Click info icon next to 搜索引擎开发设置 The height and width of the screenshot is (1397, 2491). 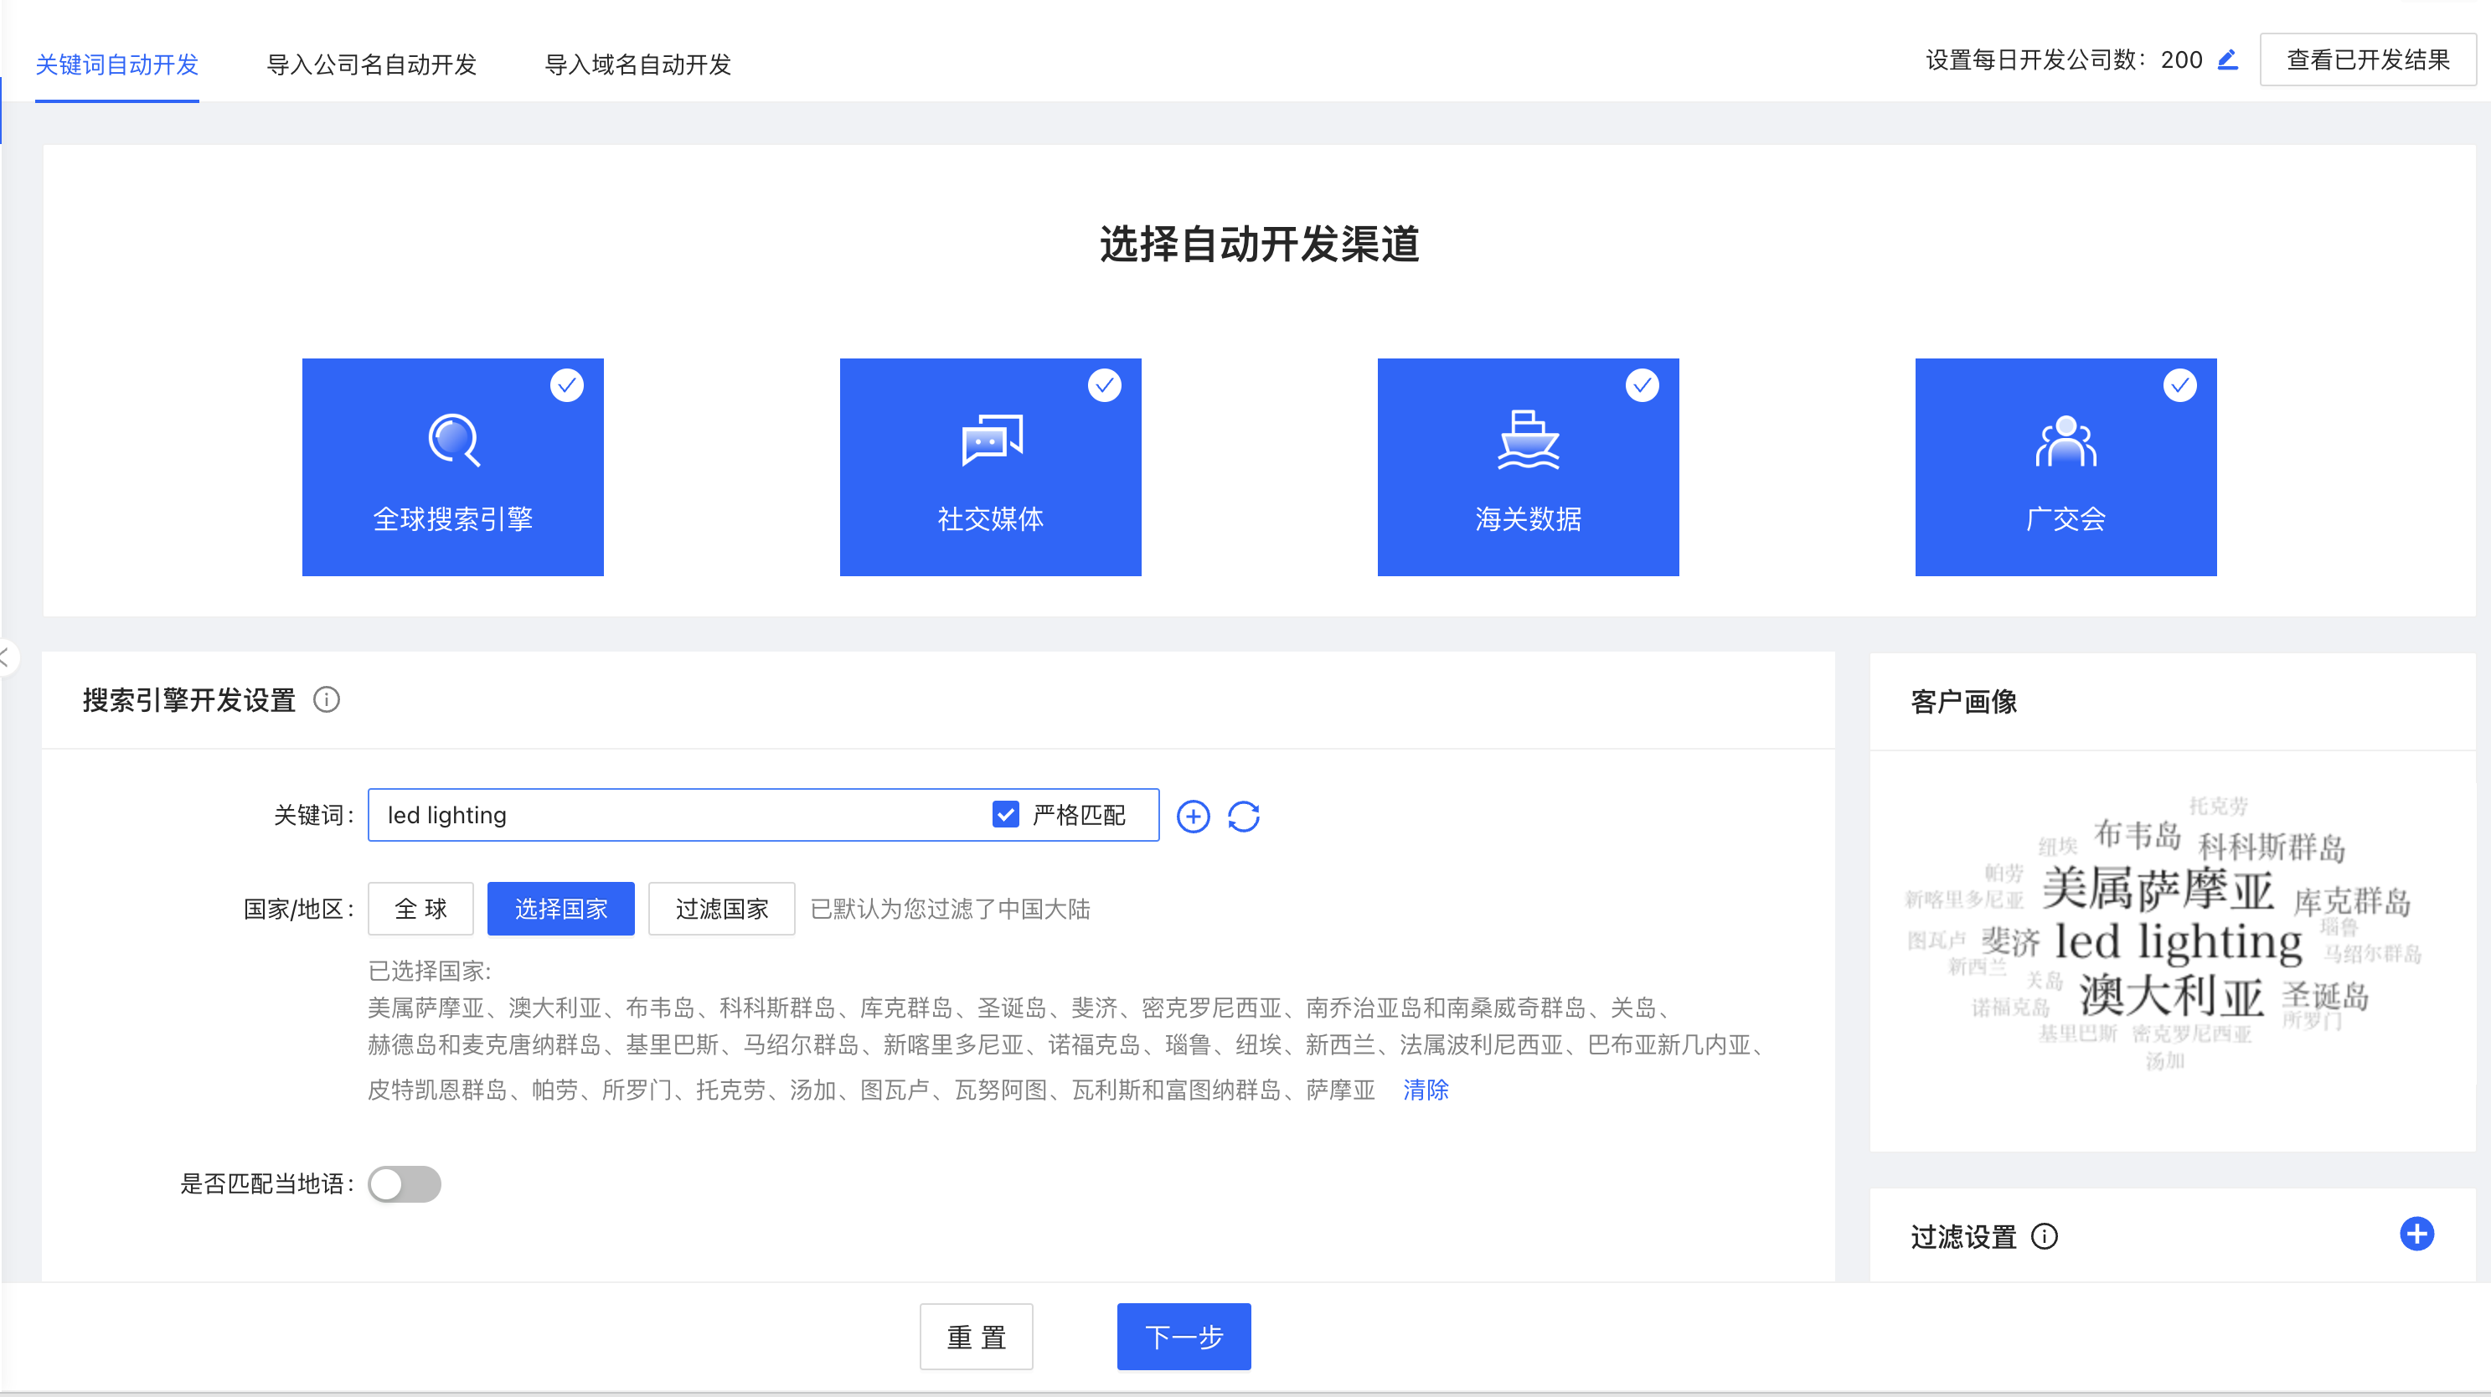(327, 699)
